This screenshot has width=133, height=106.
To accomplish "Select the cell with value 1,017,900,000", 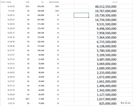I will [103, 99].
